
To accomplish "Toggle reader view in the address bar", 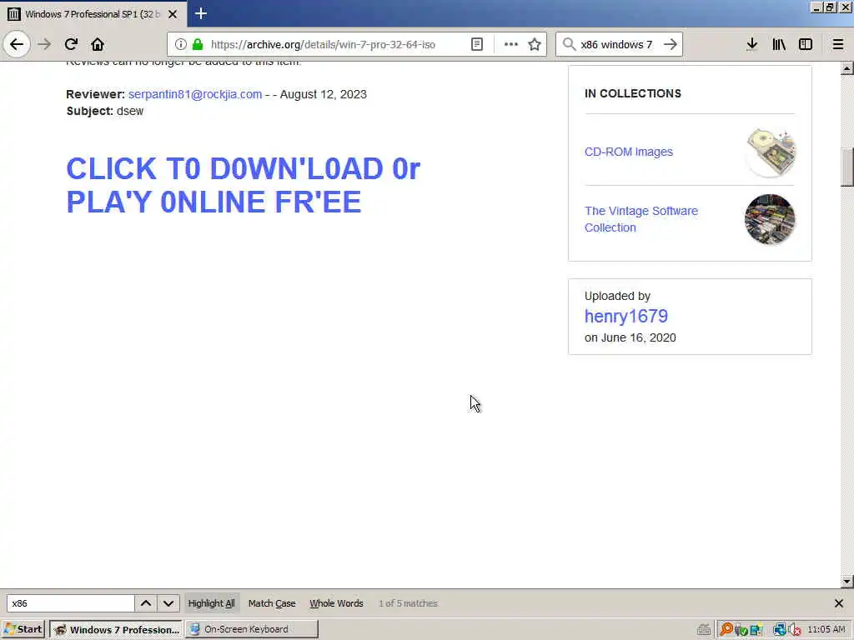I will coord(476,44).
